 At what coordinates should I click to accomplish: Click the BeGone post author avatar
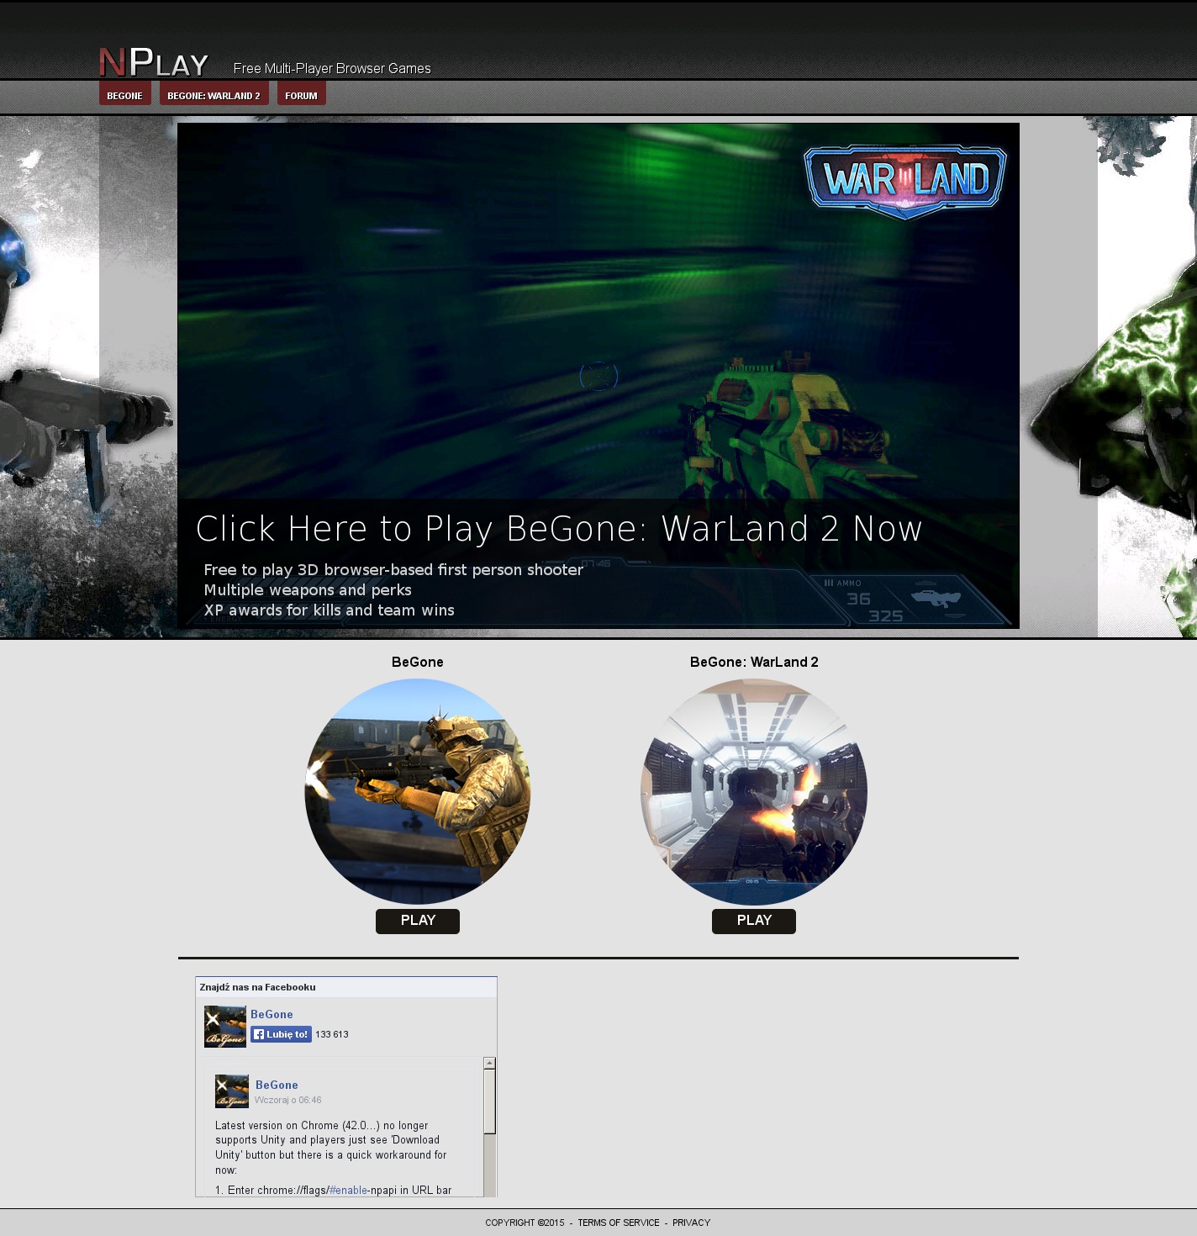click(x=232, y=1091)
